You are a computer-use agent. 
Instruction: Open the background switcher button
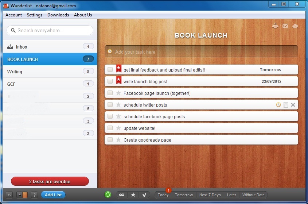(22, 195)
